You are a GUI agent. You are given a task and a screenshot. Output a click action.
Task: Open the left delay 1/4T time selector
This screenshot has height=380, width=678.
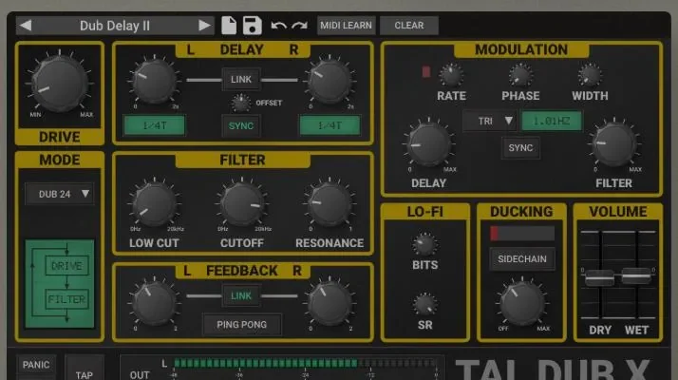153,124
